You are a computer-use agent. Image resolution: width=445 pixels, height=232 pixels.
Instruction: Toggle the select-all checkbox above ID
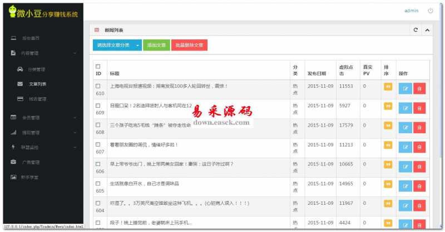(98, 67)
